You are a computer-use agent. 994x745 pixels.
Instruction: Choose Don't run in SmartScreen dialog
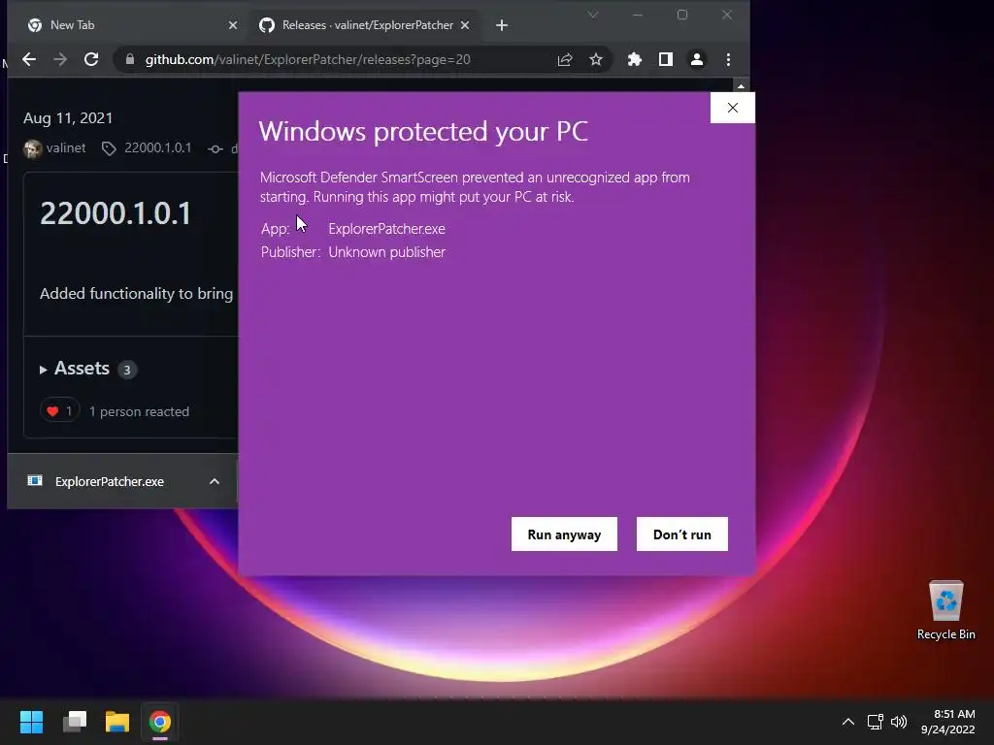pyautogui.click(x=681, y=534)
